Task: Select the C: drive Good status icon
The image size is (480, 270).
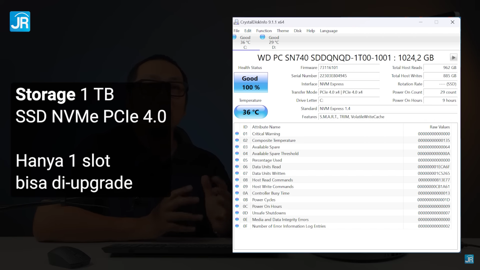Action: [x=235, y=37]
